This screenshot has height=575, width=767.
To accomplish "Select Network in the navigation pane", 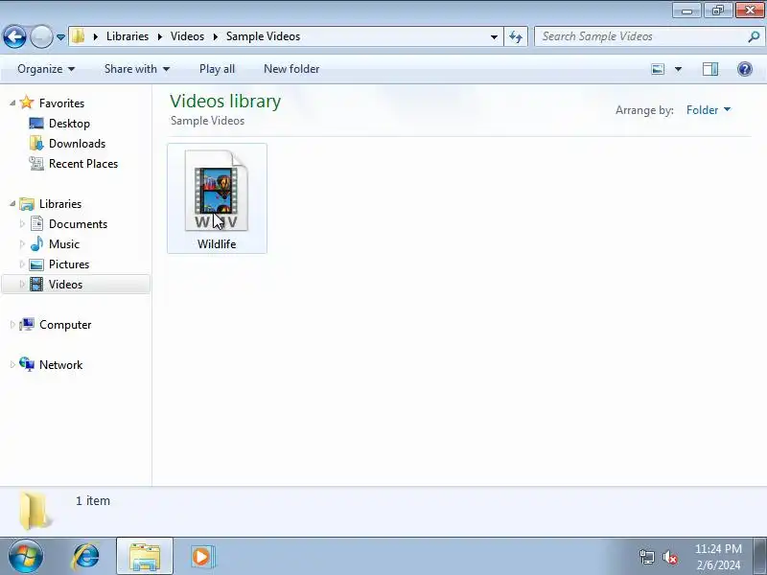I will click(x=61, y=365).
